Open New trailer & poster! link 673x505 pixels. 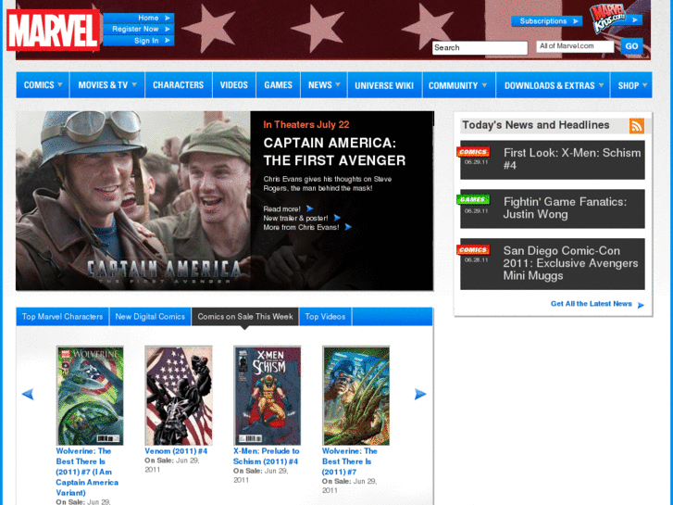tap(295, 219)
